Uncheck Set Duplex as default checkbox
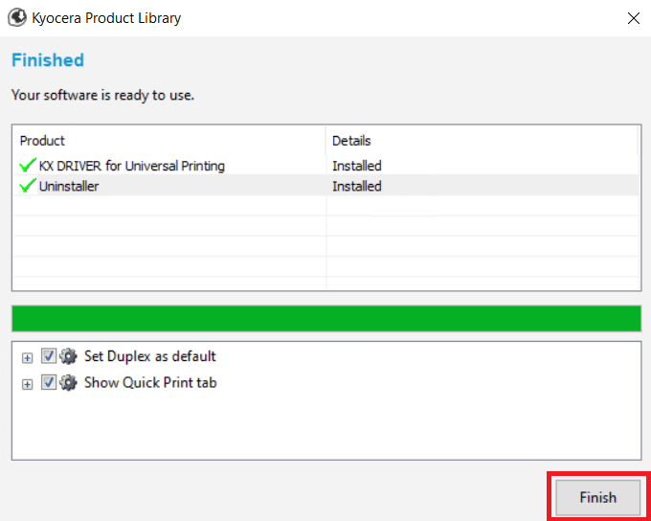 click(49, 356)
